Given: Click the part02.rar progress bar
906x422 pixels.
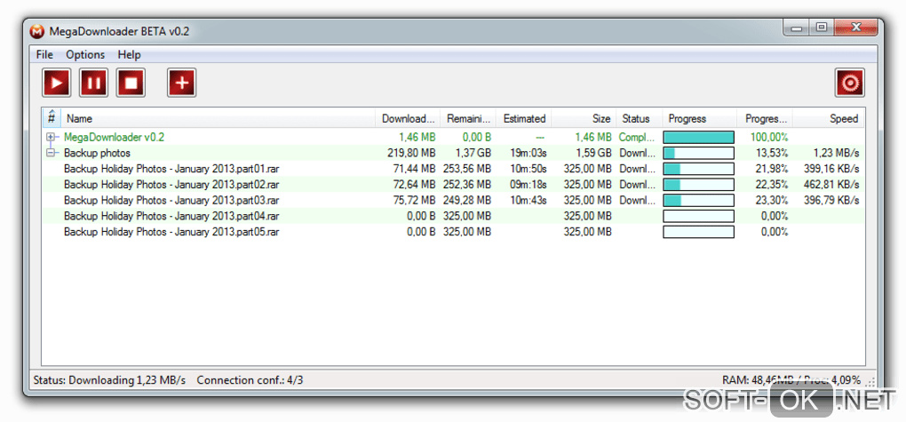Looking at the screenshot, I should coord(698,185).
